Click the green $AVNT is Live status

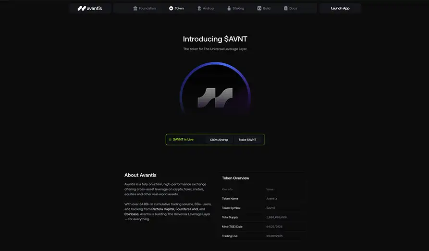(181, 140)
